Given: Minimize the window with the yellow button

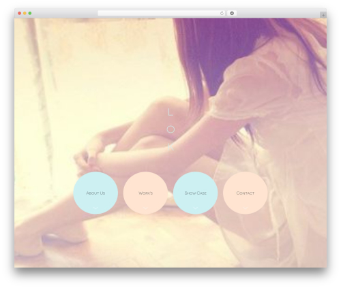Looking at the screenshot, I should pyautogui.click(x=25, y=14).
